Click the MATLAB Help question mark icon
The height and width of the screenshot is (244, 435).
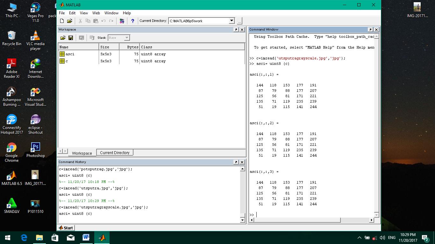click(x=133, y=21)
